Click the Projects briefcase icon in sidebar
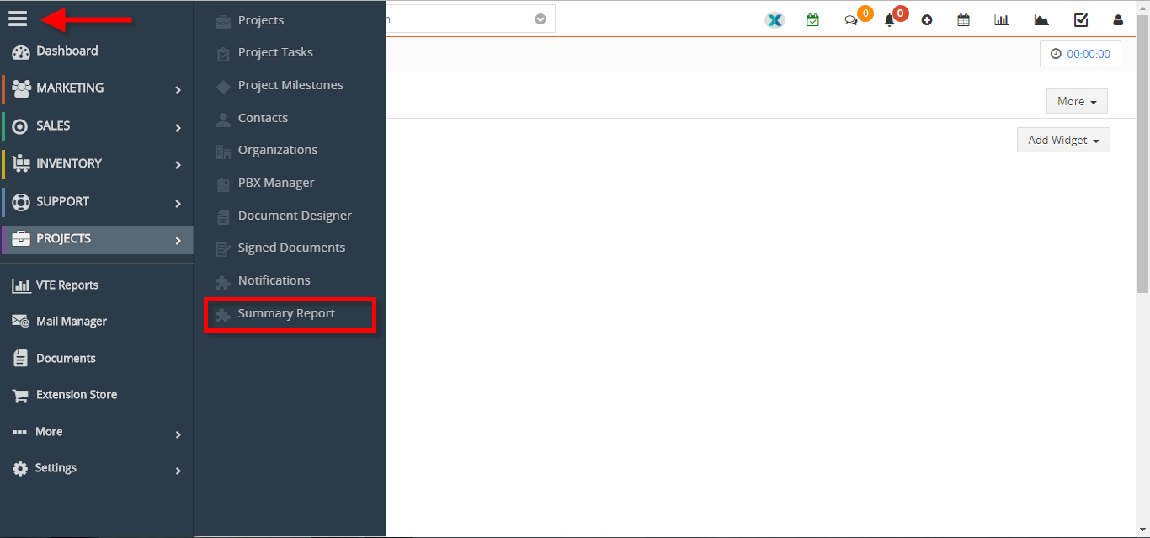Viewport: 1150px width, 538px height. pyautogui.click(x=21, y=239)
